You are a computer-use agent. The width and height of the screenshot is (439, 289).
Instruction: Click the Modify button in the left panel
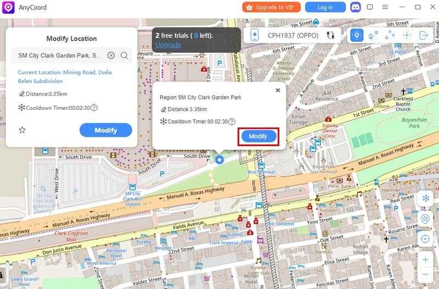pos(105,130)
